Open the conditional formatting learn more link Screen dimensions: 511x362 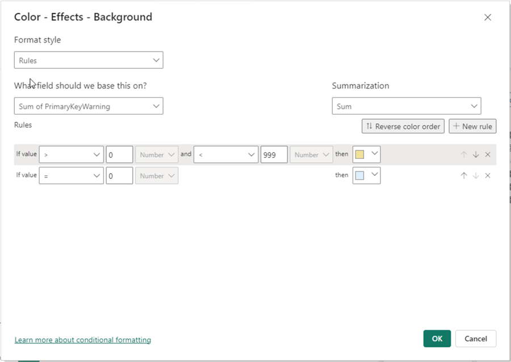point(82,339)
